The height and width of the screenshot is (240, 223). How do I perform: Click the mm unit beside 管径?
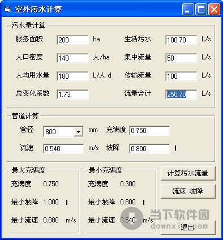click(x=93, y=130)
